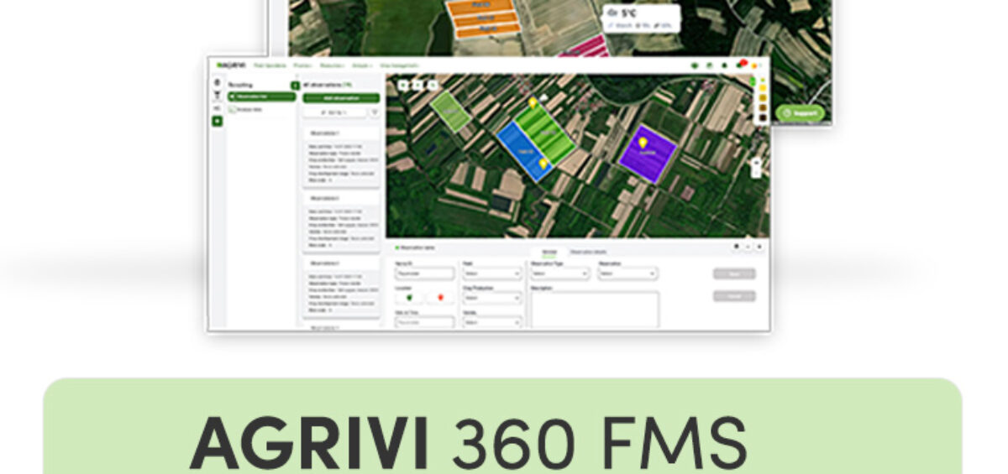Click second green icon in top-right bar
1008x474 pixels.
click(x=710, y=65)
